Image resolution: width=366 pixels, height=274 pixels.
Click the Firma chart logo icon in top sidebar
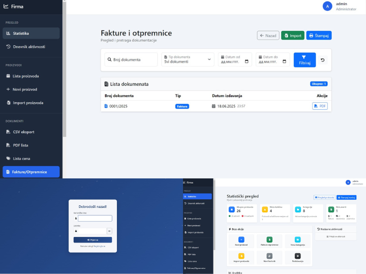pos(6,6)
